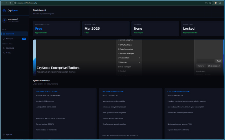Click the Sign Out door icon

point(3,135)
